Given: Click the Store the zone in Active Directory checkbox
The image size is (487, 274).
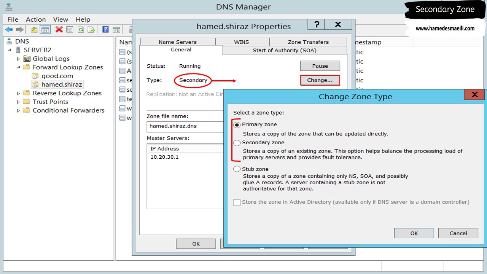Looking at the screenshot, I should 237,202.
